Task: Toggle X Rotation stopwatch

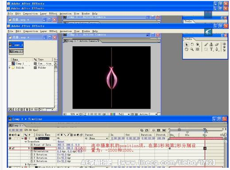Action: coord(32,155)
